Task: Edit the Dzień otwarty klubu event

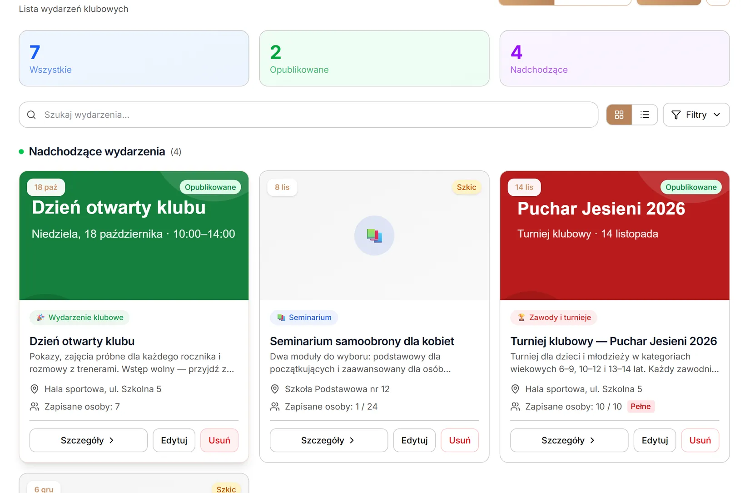Action: (x=174, y=440)
